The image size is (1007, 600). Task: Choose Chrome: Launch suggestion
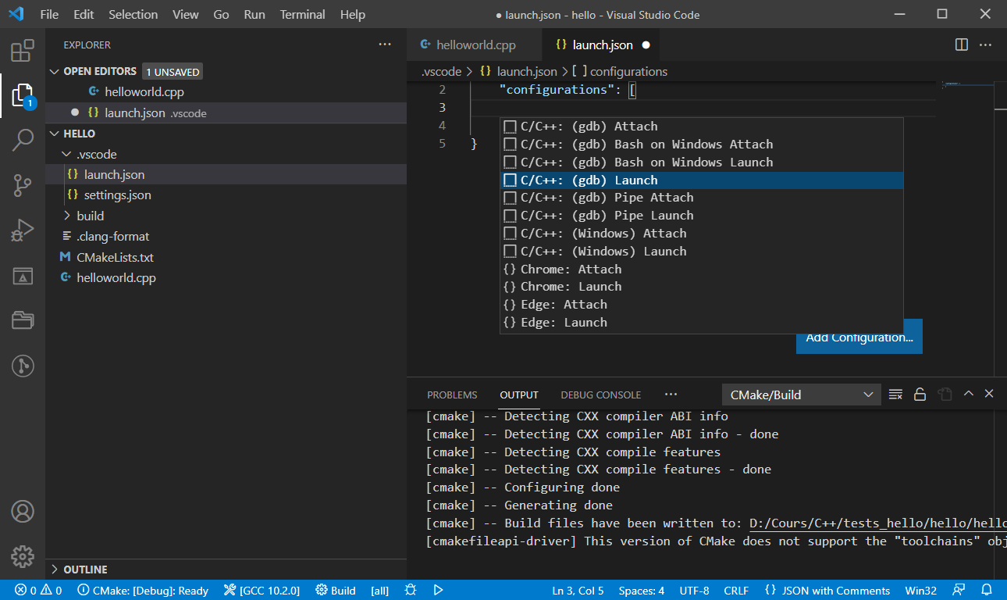[x=702, y=286]
